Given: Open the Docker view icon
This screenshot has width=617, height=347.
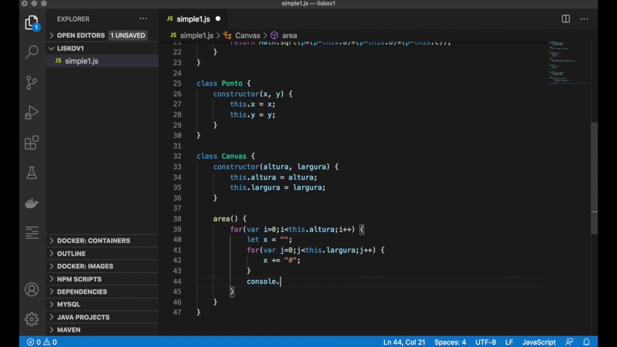Looking at the screenshot, I should (x=32, y=203).
